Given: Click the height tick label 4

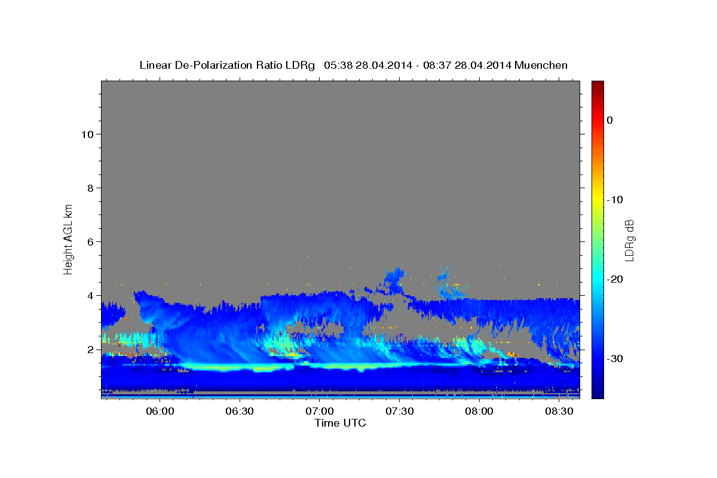Looking at the screenshot, I should coord(91,295).
